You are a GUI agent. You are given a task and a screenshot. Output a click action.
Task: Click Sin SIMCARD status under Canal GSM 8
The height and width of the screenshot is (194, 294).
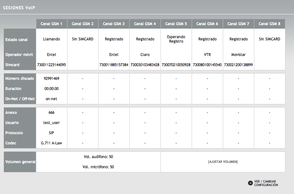tap(270, 39)
